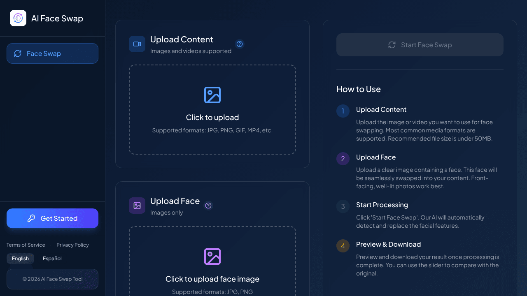Click step number 1 circle in How to Use
The height and width of the screenshot is (296, 527).
[x=343, y=111]
